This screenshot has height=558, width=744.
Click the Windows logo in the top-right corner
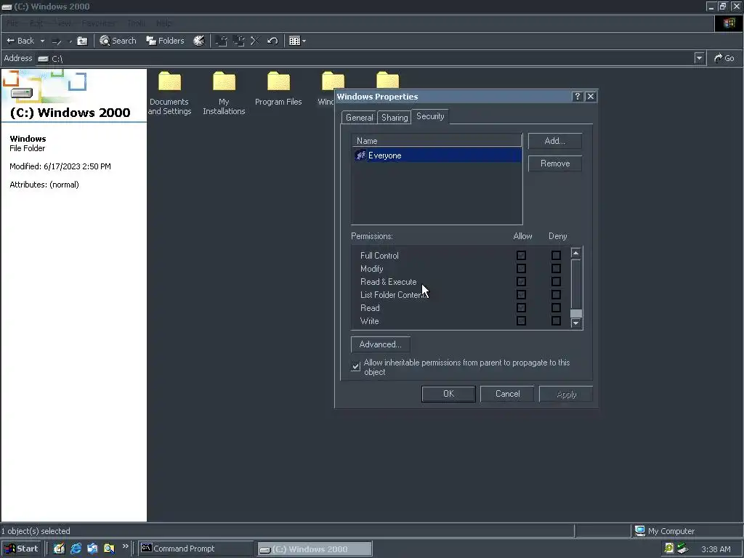(x=729, y=23)
